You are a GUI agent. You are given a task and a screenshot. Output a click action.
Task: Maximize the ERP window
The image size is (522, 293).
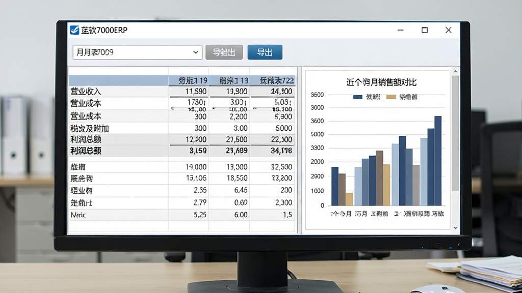tap(425, 30)
